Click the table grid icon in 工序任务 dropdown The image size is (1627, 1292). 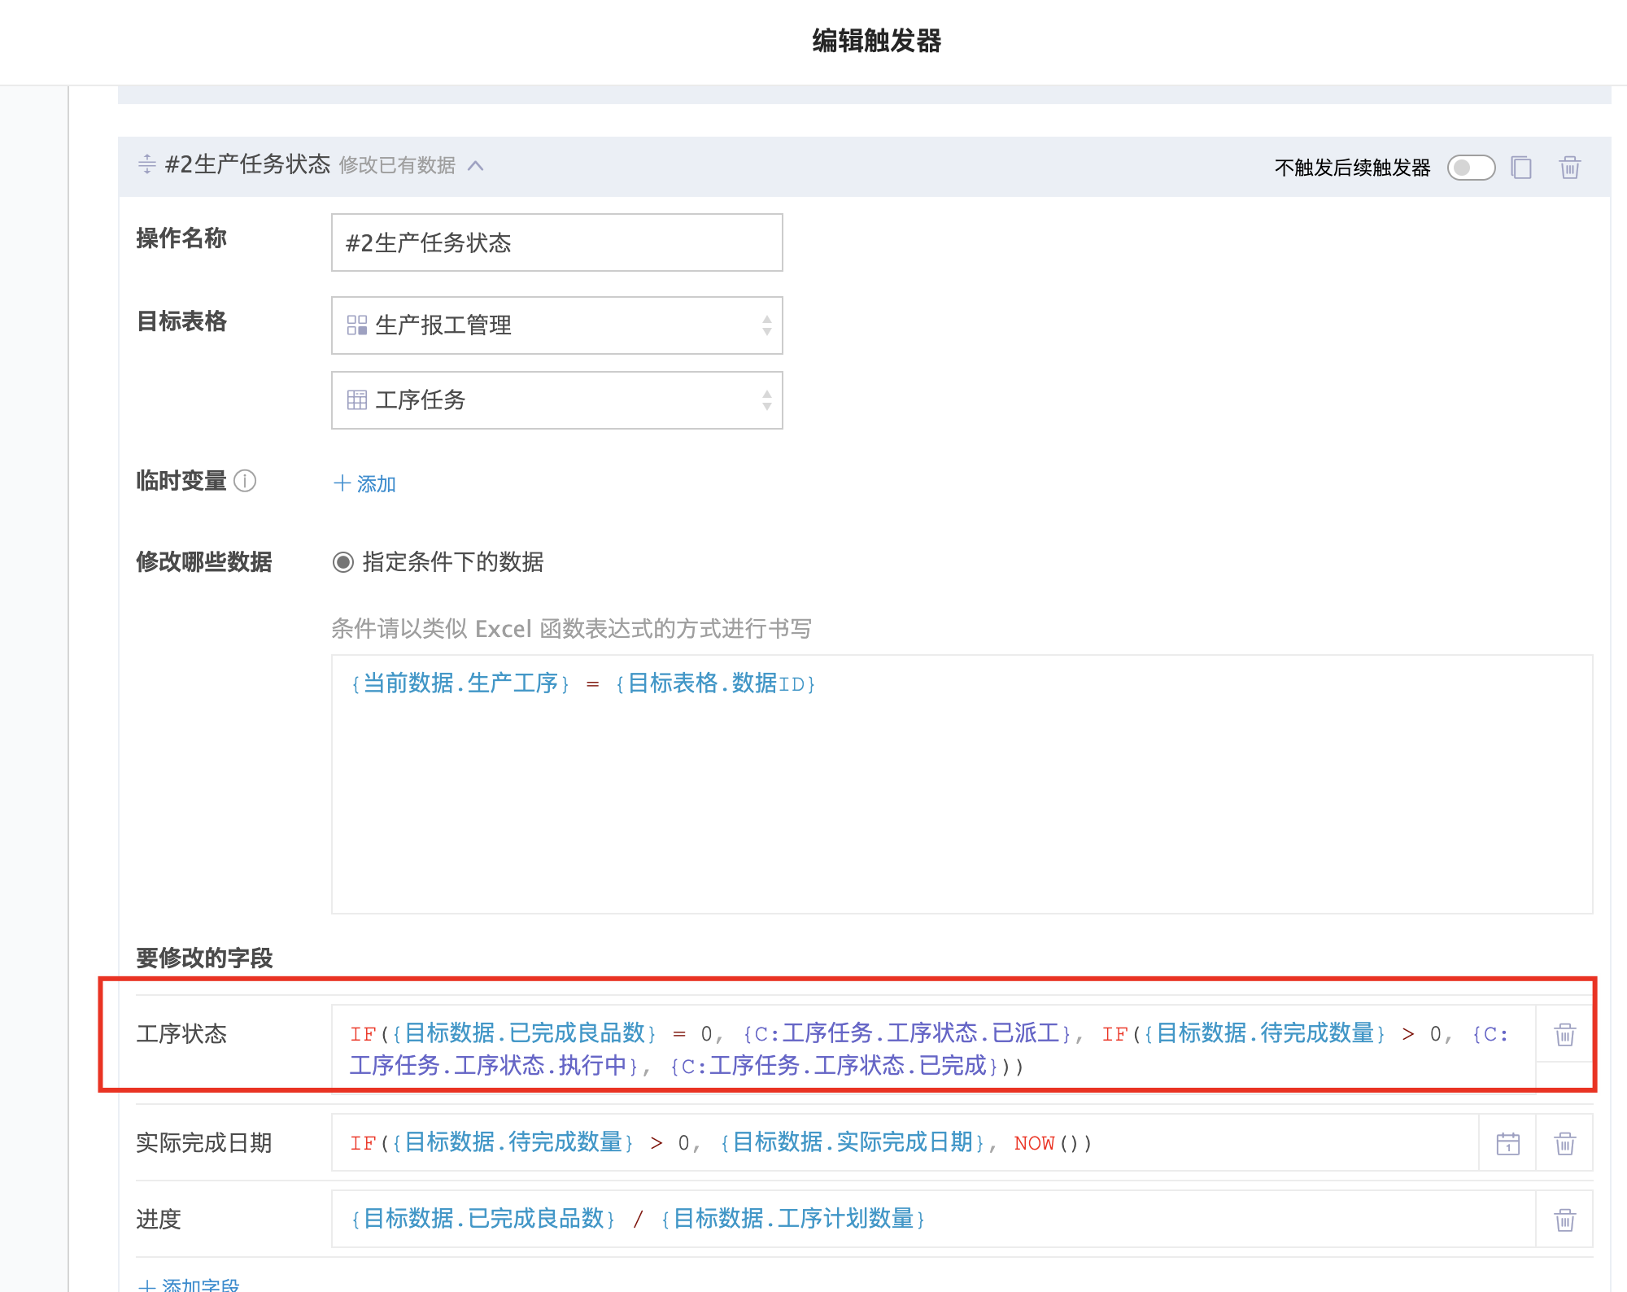356,399
